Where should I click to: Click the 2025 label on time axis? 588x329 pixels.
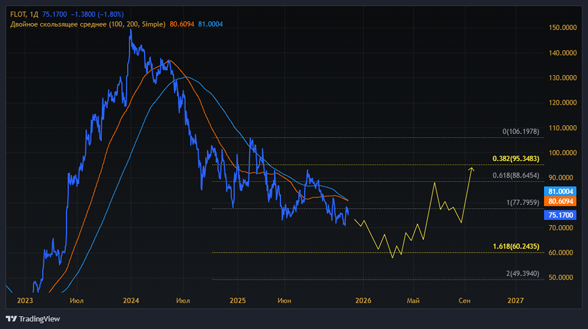click(238, 301)
